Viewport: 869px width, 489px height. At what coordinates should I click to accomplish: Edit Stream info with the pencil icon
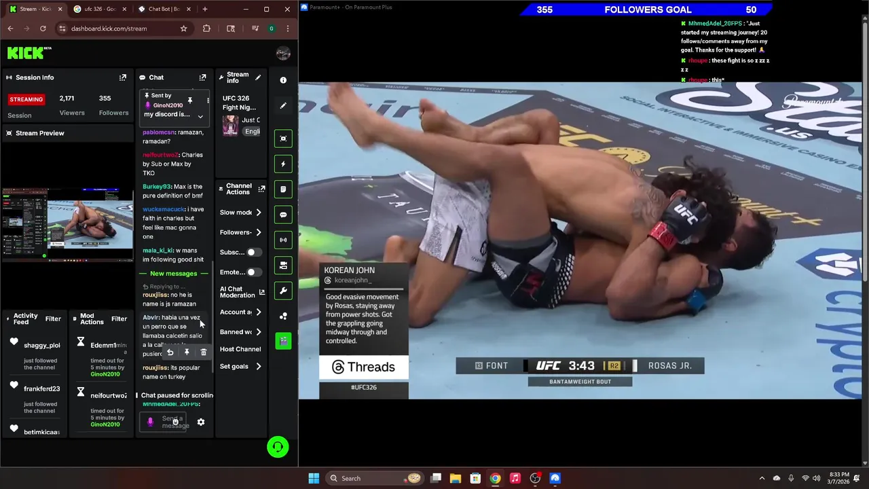tap(258, 77)
